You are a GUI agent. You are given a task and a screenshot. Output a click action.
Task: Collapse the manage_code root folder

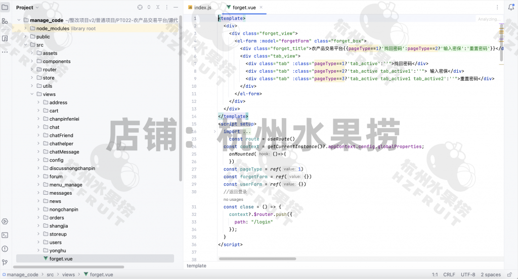(x=19, y=20)
